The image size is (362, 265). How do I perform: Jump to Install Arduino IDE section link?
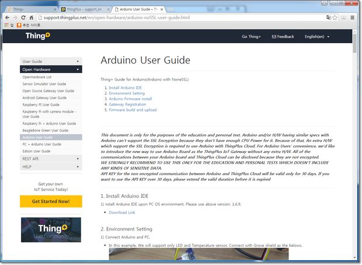coord(125,88)
